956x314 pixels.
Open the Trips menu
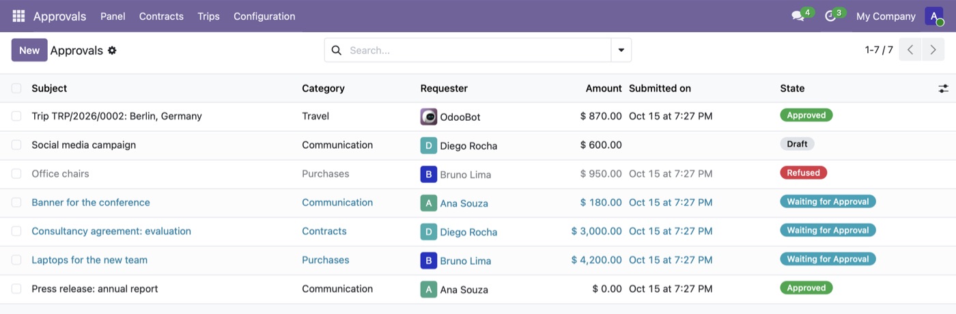[208, 16]
